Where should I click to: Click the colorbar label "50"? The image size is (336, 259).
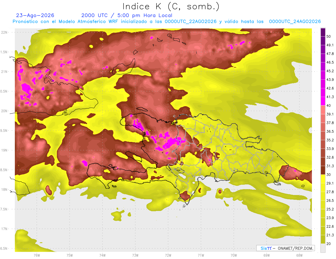pyautogui.click(x=329, y=37)
